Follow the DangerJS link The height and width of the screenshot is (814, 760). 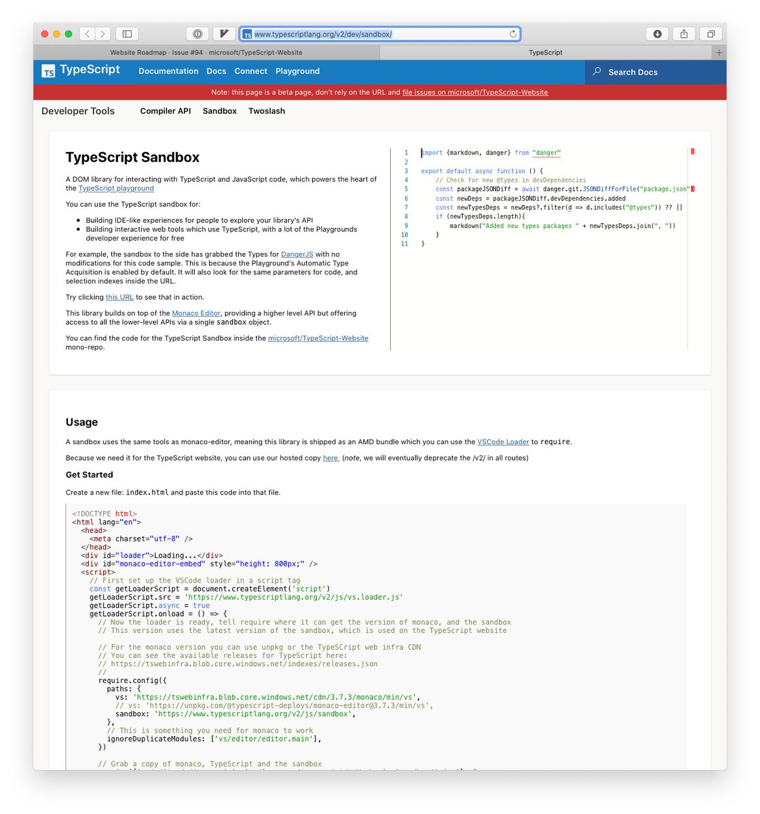297,254
